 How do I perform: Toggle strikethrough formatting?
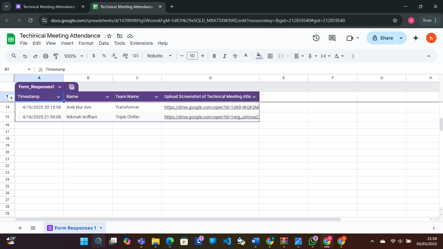pyautogui.click(x=235, y=56)
